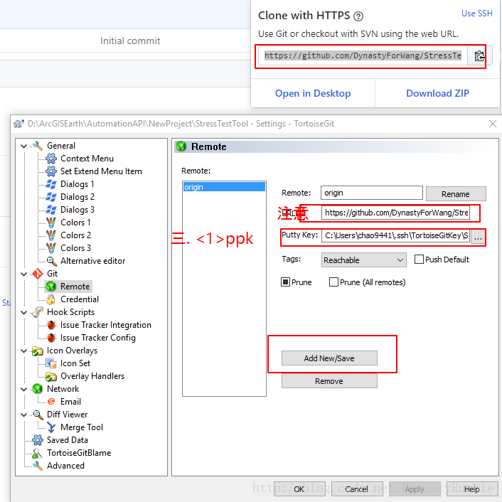Screen dimensions: 502x502
Task: Click the Alternative editor magnifier icon
Action: (51, 261)
